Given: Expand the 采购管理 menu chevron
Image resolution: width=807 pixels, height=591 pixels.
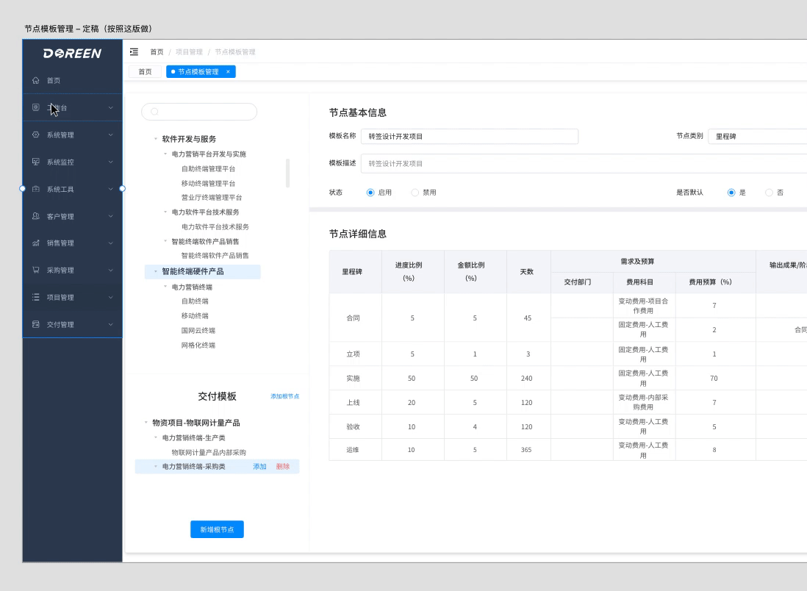Looking at the screenshot, I should point(111,270).
